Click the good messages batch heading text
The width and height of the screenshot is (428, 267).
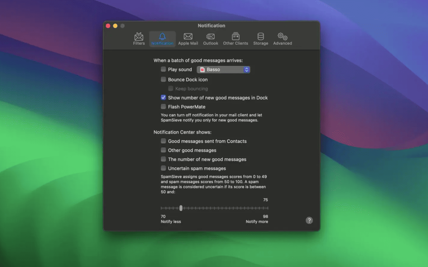(x=198, y=60)
